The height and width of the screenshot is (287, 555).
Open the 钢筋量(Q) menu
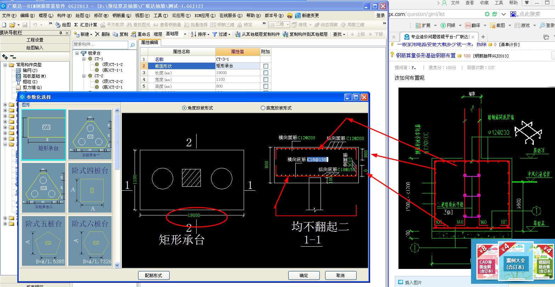(122, 16)
